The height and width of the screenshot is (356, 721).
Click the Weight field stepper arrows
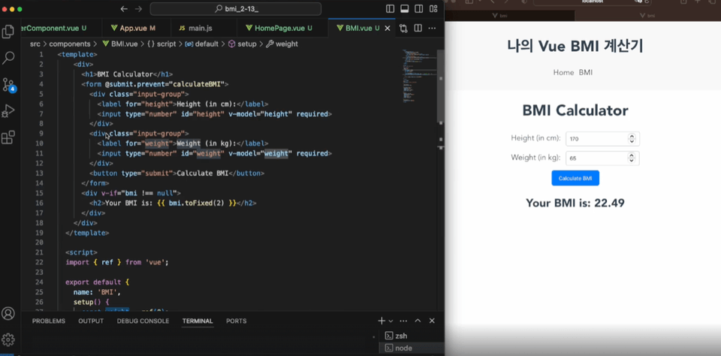point(632,158)
